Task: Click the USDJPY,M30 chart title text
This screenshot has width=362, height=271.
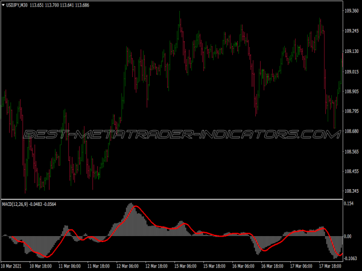Action: pos(17,5)
